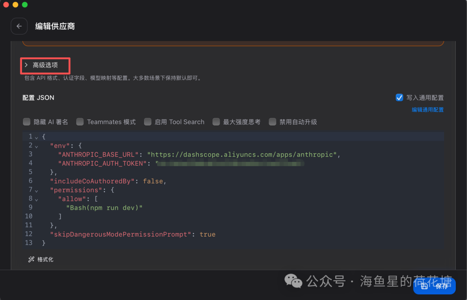Enable 最大强度思考 checkbox

216,122
